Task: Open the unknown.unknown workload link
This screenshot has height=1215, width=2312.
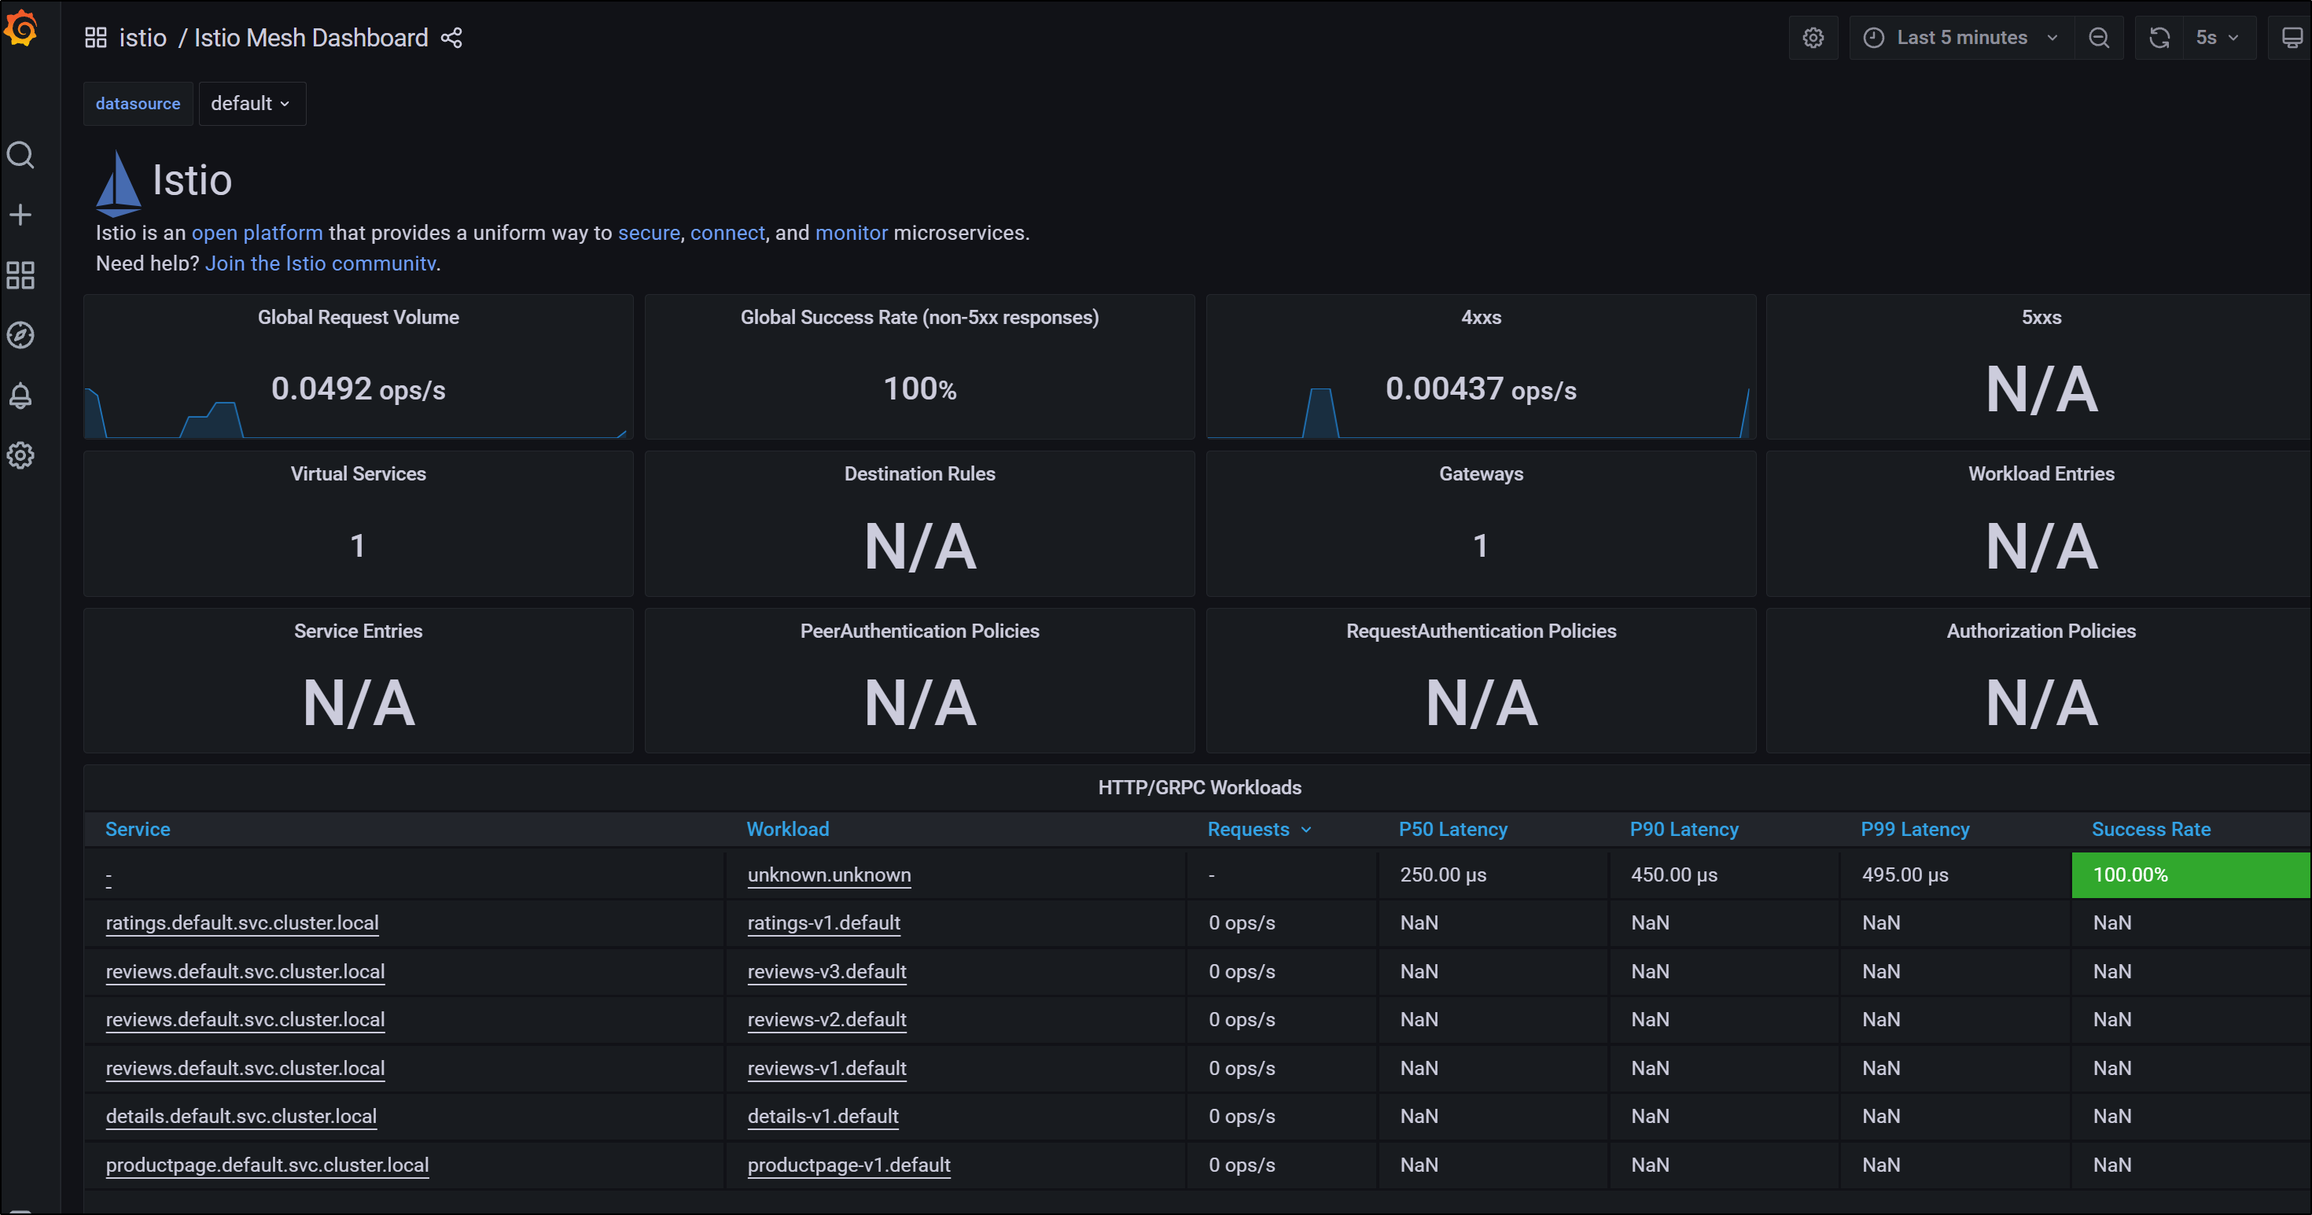Action: (828, 875)
